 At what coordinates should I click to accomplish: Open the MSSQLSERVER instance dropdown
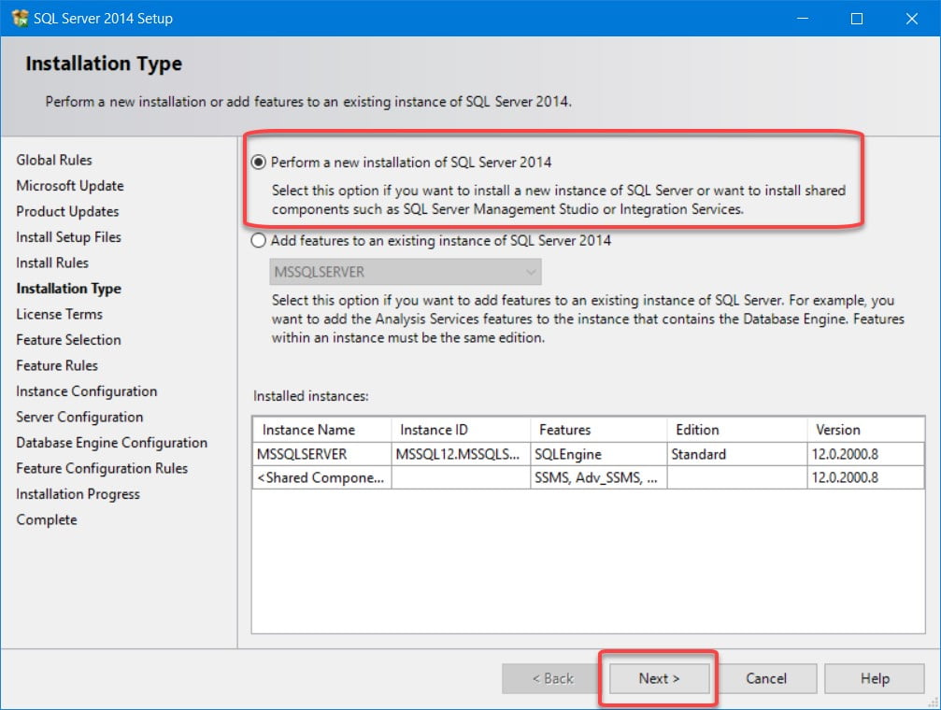tap(405, 272)
